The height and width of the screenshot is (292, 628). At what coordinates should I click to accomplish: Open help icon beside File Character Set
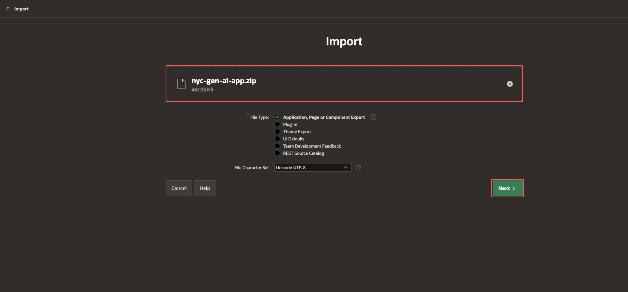[x=358, y=167]
